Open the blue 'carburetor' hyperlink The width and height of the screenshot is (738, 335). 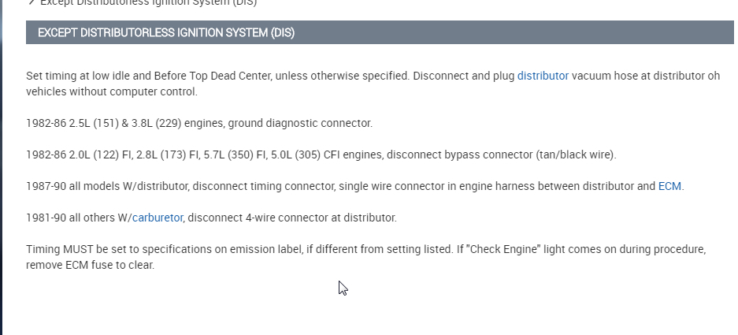click(158, 217)
